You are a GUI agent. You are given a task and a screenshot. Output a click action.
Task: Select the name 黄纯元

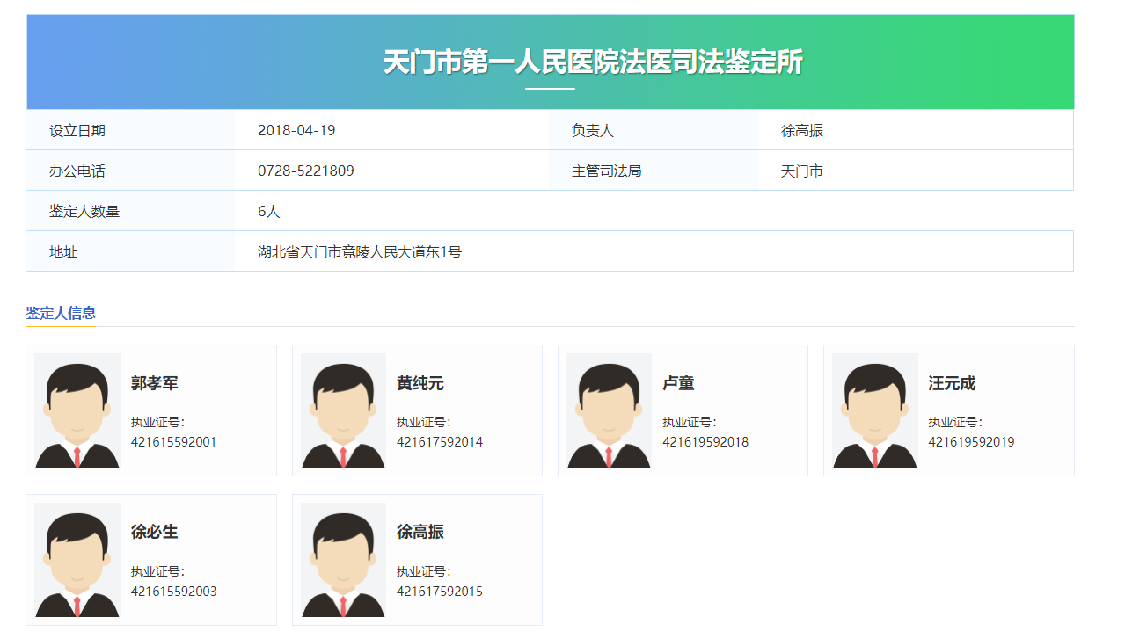(x=420, y=383)
